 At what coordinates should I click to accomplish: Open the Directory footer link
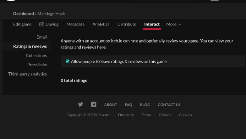[126, 115]
